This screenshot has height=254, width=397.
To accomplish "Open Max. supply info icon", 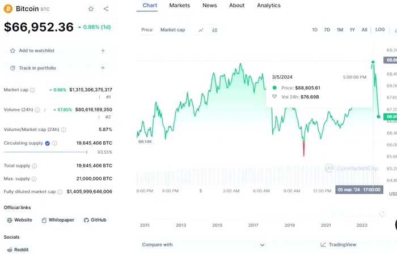I will pyautogui.click(x=34, y=179).
